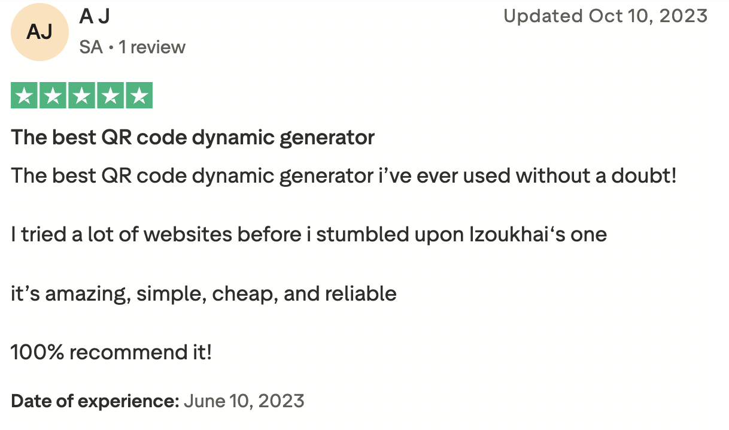
Task: Click the third green star
Action: [x=82, y=96]
